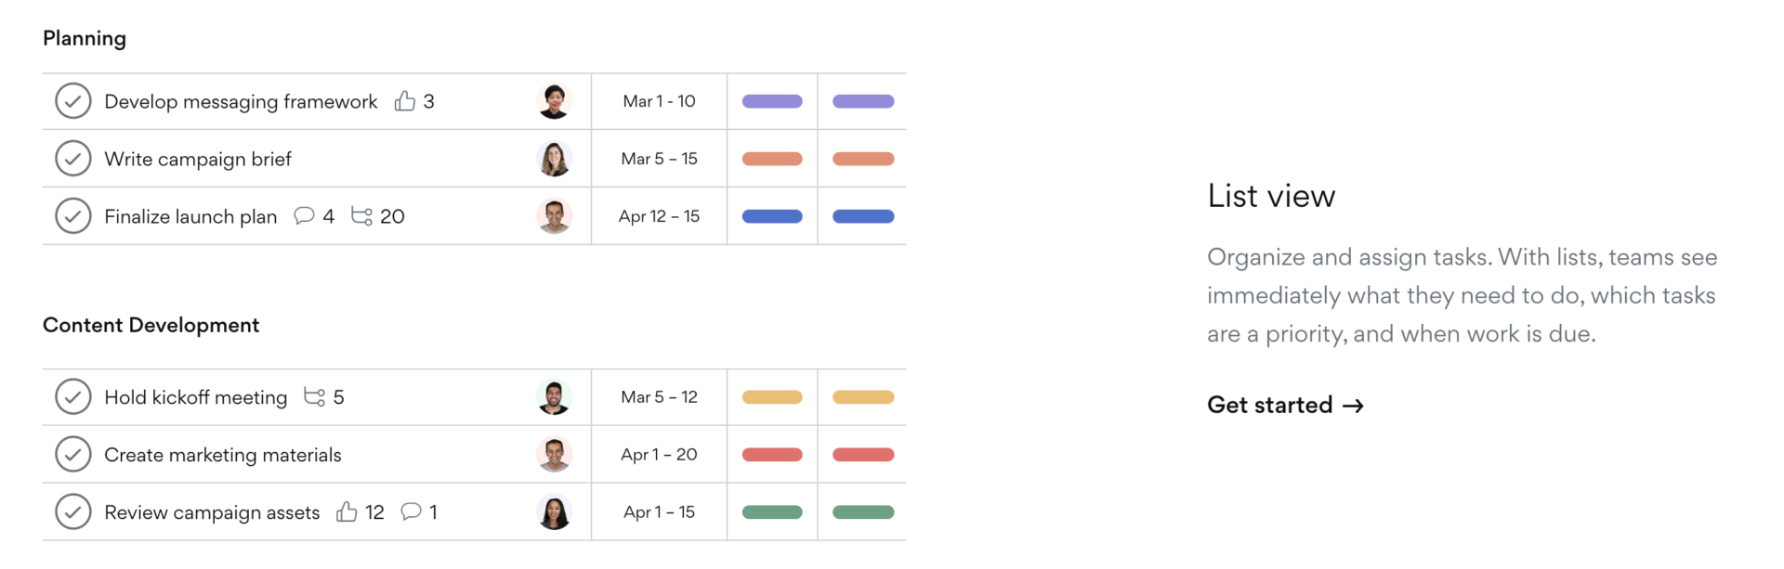Click the purple tag on Develop messaging framework

tap(771, 101)
